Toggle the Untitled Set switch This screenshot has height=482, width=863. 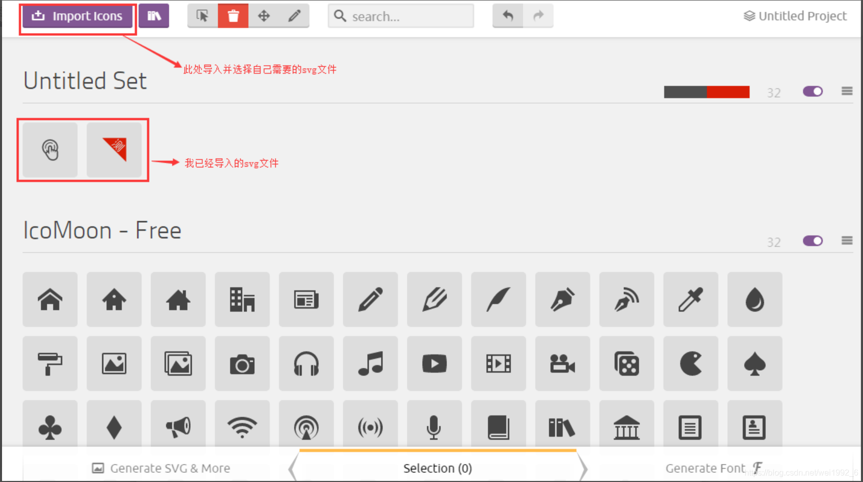pyautogui.click(x=813, y=92)
